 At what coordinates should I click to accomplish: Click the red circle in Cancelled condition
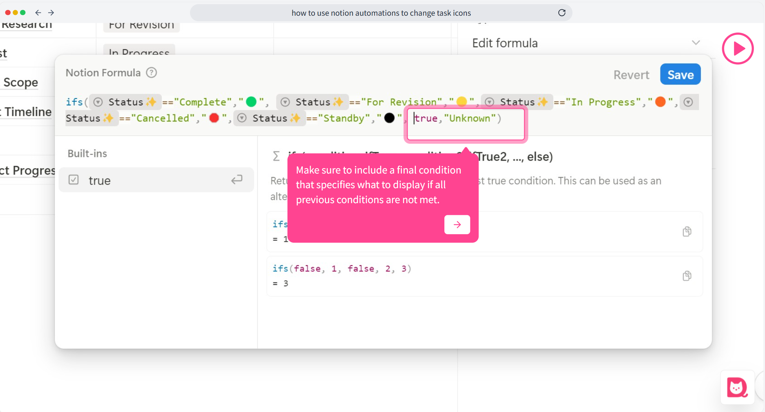pyautogui.click(x=214, y=118)
